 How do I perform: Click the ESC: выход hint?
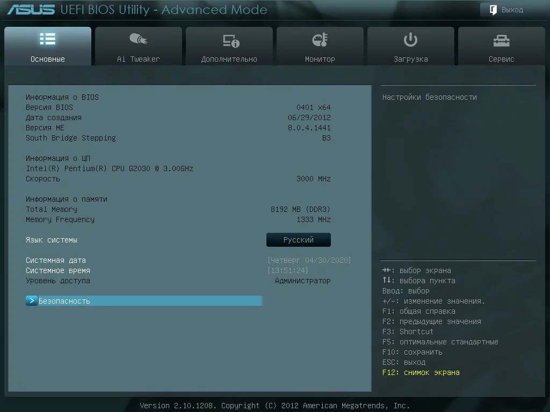[x=404, y=362]
